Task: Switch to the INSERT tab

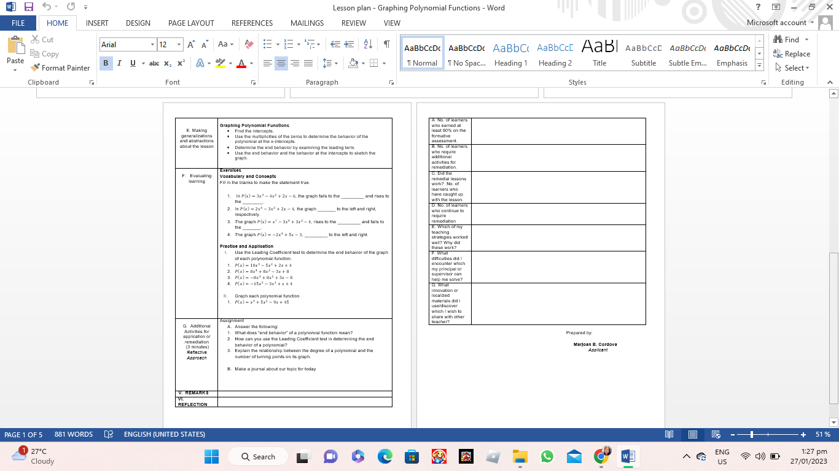Action: [x=97, y=23]
